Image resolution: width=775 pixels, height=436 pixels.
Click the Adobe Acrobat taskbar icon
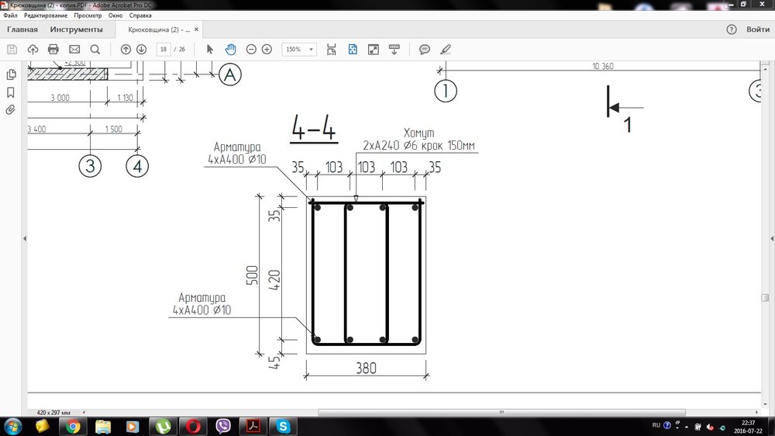(253, 426)
